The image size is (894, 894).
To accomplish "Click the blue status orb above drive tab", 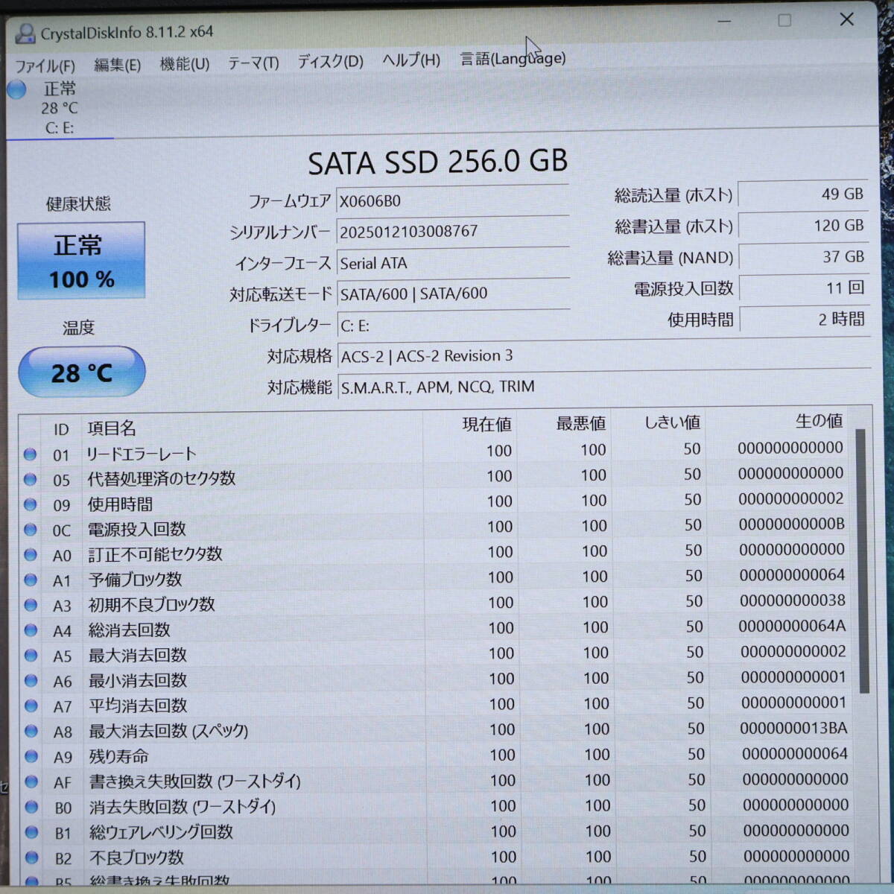I will (x=16, y=90).
